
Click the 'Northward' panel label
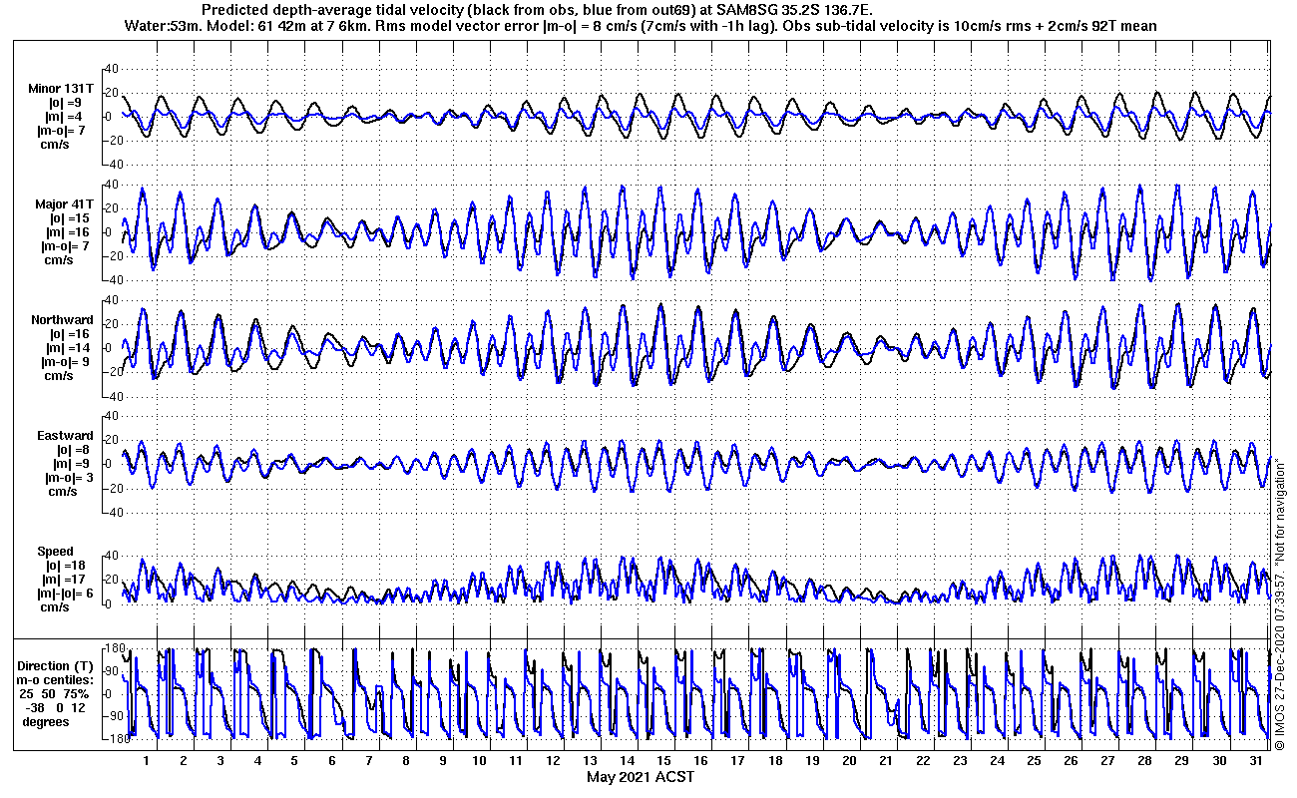coord(63,320)
